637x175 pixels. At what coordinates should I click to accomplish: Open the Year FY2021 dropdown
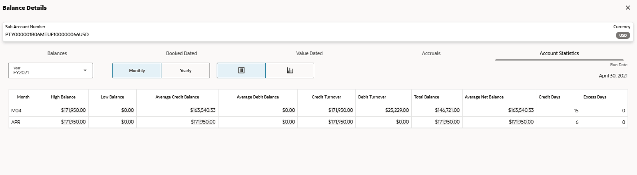tap(50, 70)
